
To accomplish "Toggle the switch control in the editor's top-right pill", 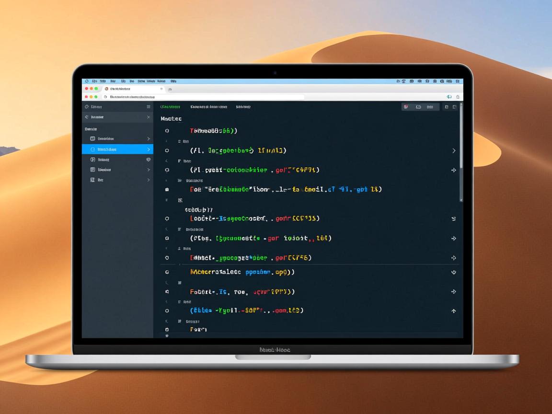I will 419,106.
